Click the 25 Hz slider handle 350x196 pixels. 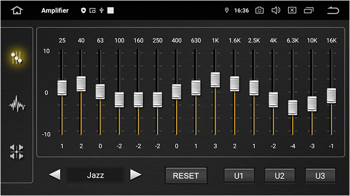tap(62, 87)
